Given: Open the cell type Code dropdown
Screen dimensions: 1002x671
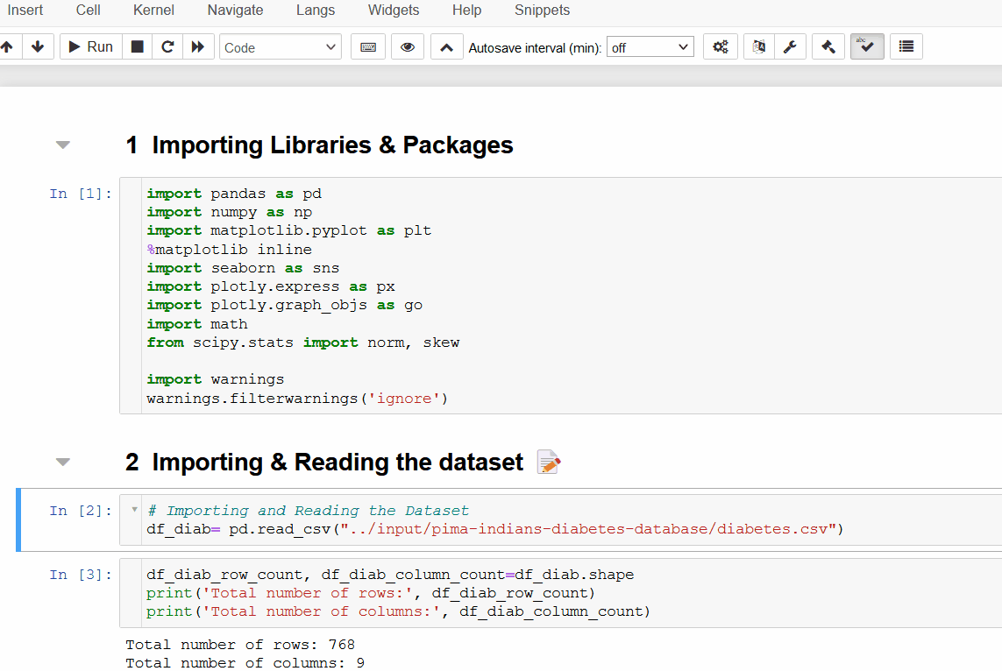Looking at the screenshot, I should tap(280, 46).
